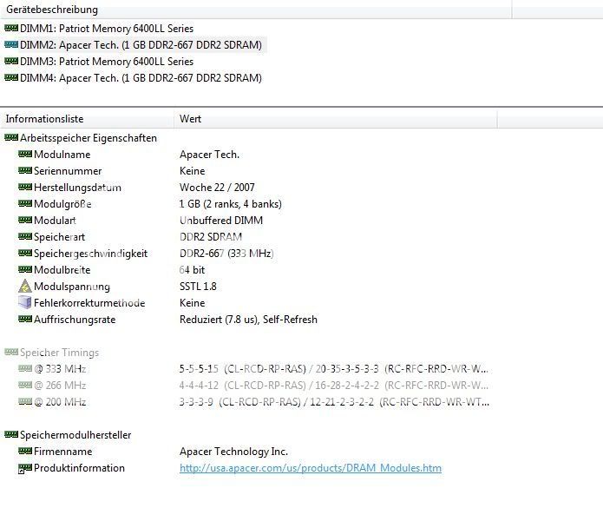Click the memory icon beside DIMM3 Patriot Memory
Screen dimensions: 603x528
click(11, 61)
